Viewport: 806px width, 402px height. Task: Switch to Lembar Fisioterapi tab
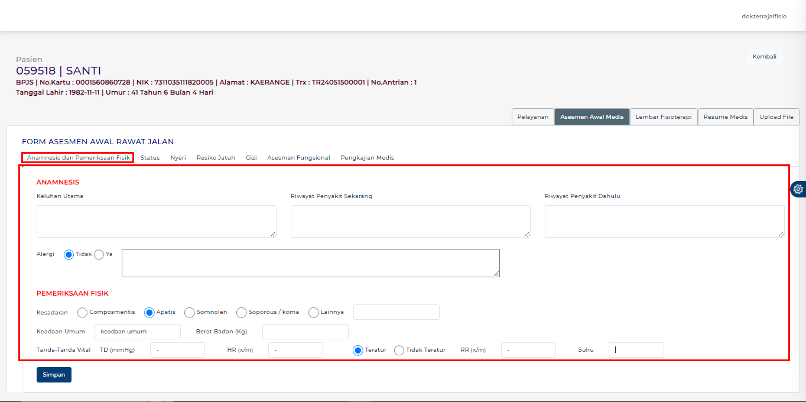[664, 117]
